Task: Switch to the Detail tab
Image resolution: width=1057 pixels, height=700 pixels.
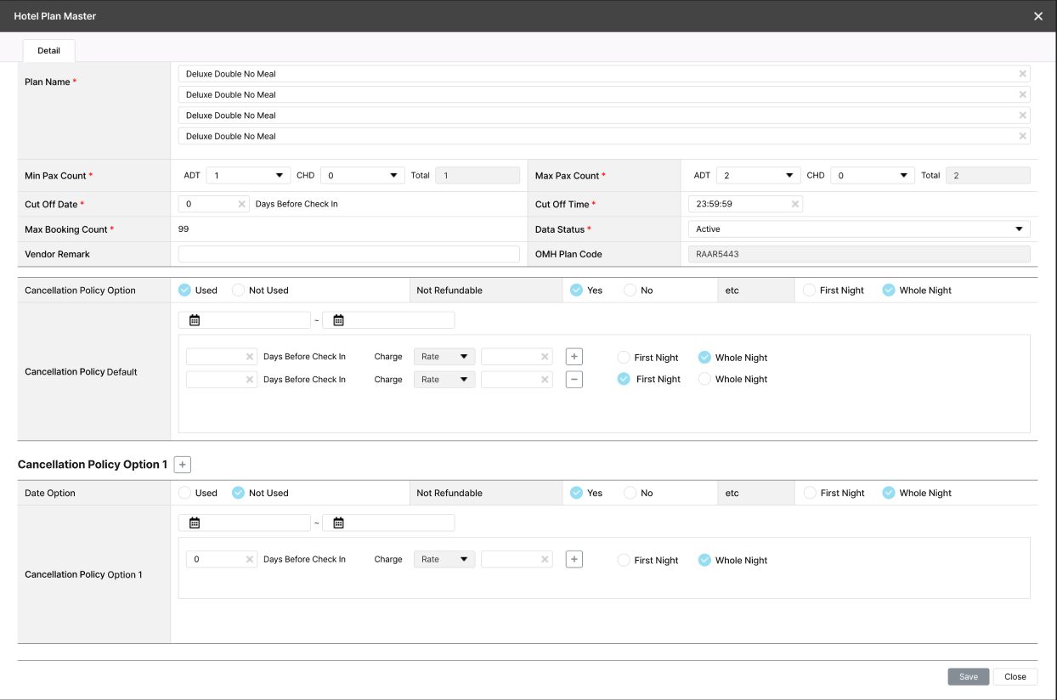Action: pyautogui.click(x=48, y=51)
